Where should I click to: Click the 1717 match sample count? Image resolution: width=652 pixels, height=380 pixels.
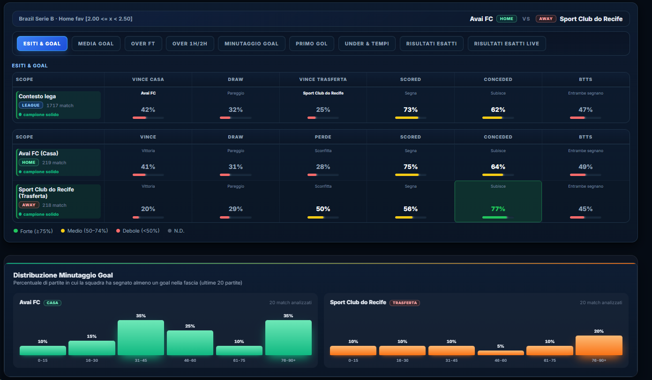60,106
